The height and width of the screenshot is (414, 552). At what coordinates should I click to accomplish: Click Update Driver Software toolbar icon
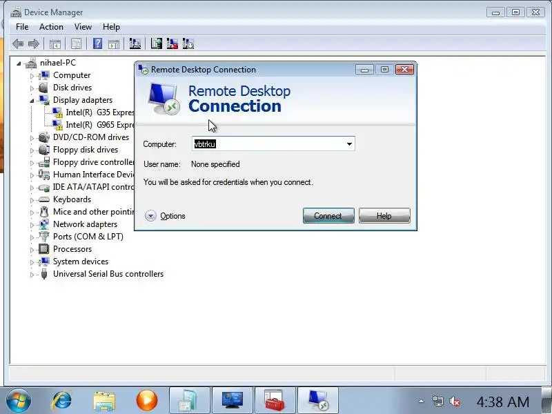tap(157, 43)
